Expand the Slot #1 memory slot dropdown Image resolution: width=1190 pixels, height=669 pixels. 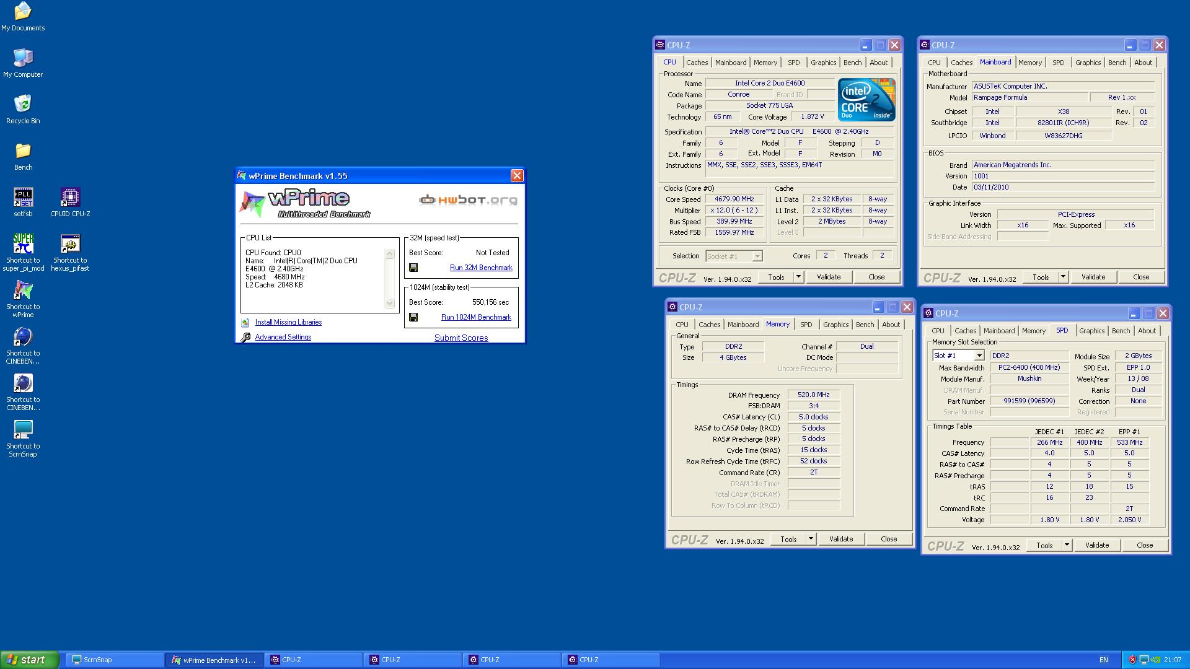coord(979,356)
